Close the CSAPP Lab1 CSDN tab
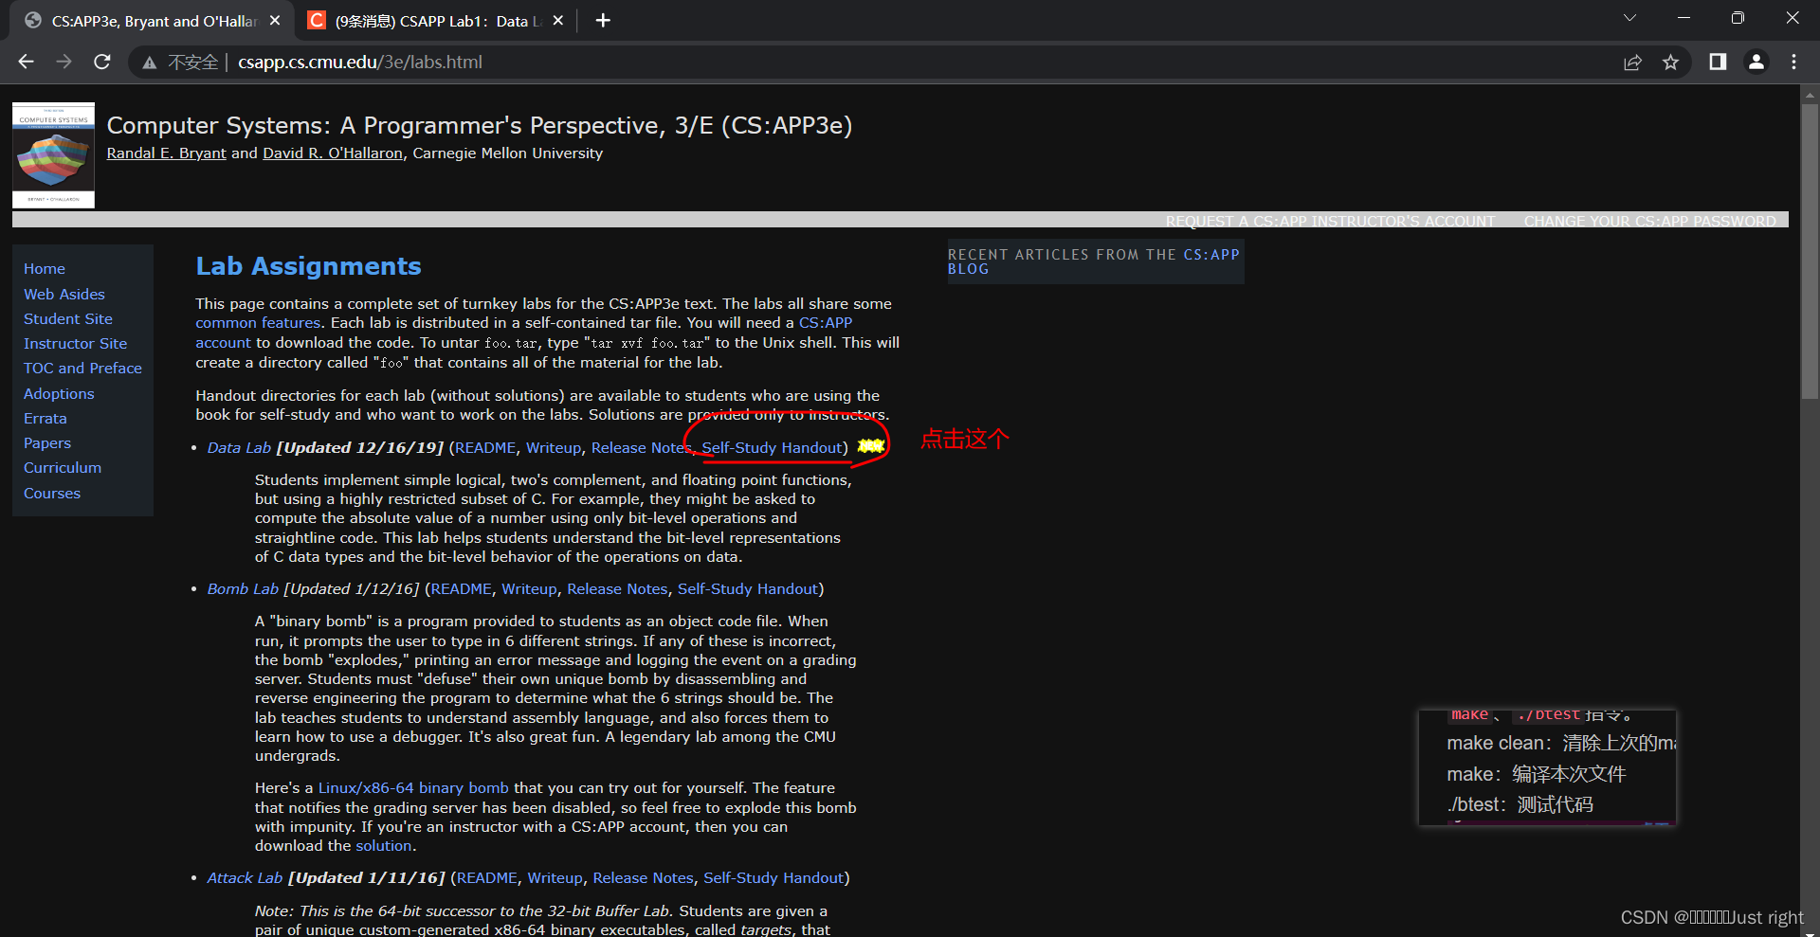The height and width of the screenshot is (937, 1820). (557, 20)
